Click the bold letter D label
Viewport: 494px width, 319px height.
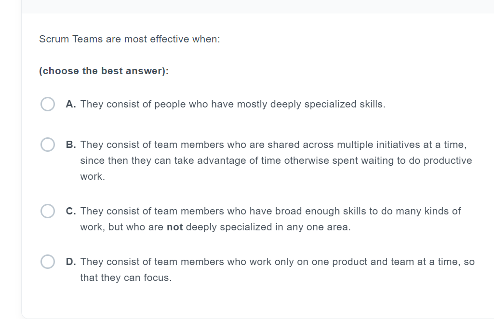(70, 262)
